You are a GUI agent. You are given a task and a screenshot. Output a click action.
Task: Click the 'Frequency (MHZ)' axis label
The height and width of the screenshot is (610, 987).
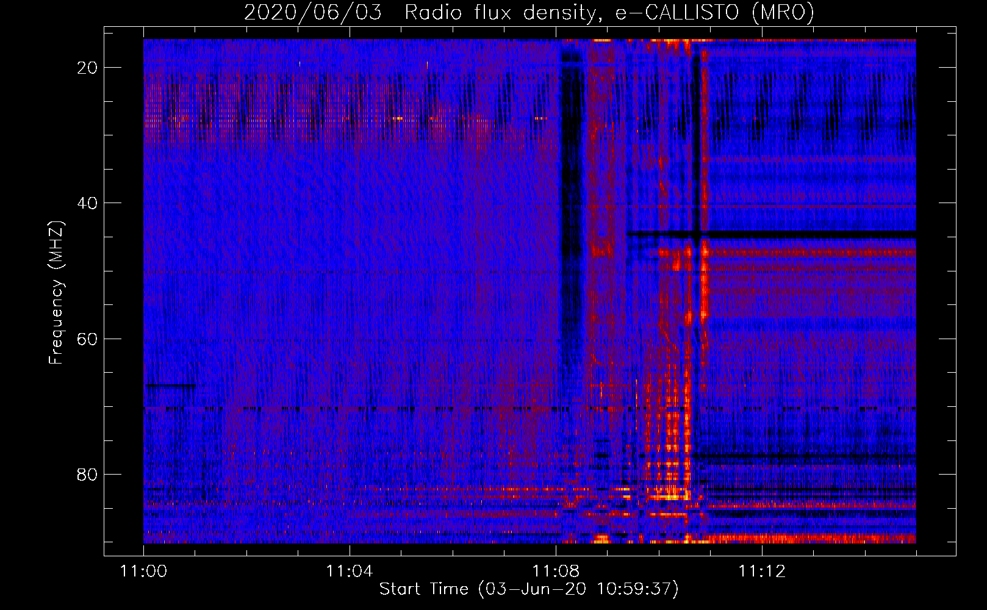[56, 293]
